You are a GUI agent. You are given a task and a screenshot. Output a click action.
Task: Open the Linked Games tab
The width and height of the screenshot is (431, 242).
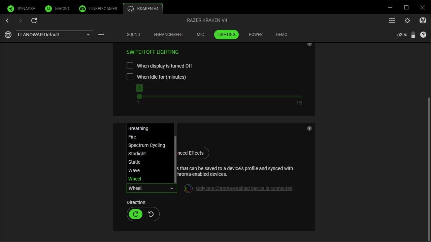98,8
